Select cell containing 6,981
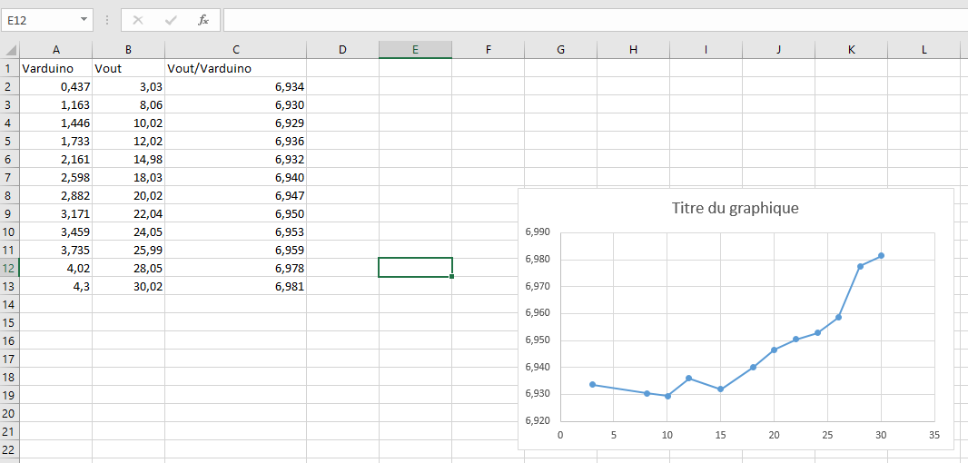Image resolution: width=968 pixels, height=463 pixels. tap(236, 287)
